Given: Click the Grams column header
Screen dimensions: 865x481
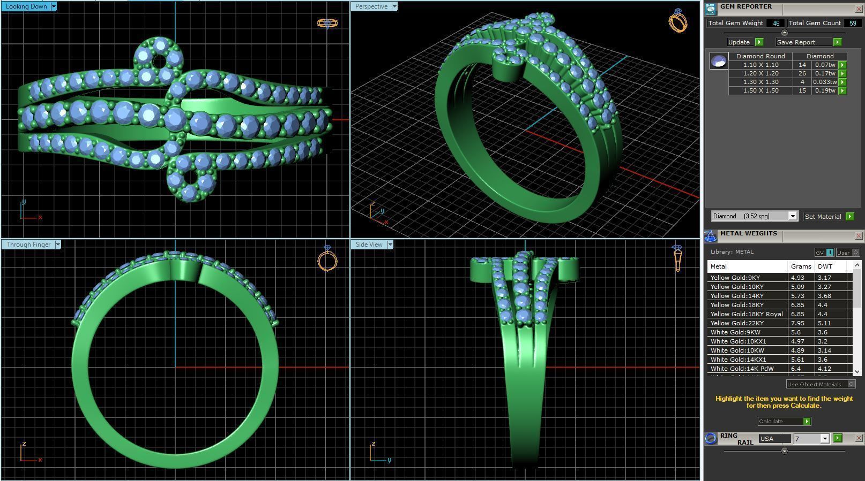Looking at the screenshot, I should pos(801,266).
